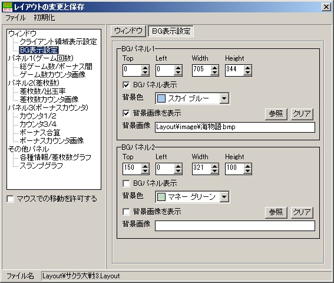Enable マウスでの移動を許可する checkbox
The image size is (334, 283).
click(x=10, y=199)
